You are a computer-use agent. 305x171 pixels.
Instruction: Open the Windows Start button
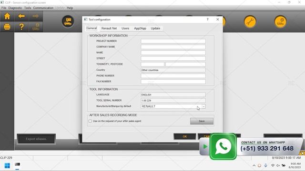click(7, 166)
